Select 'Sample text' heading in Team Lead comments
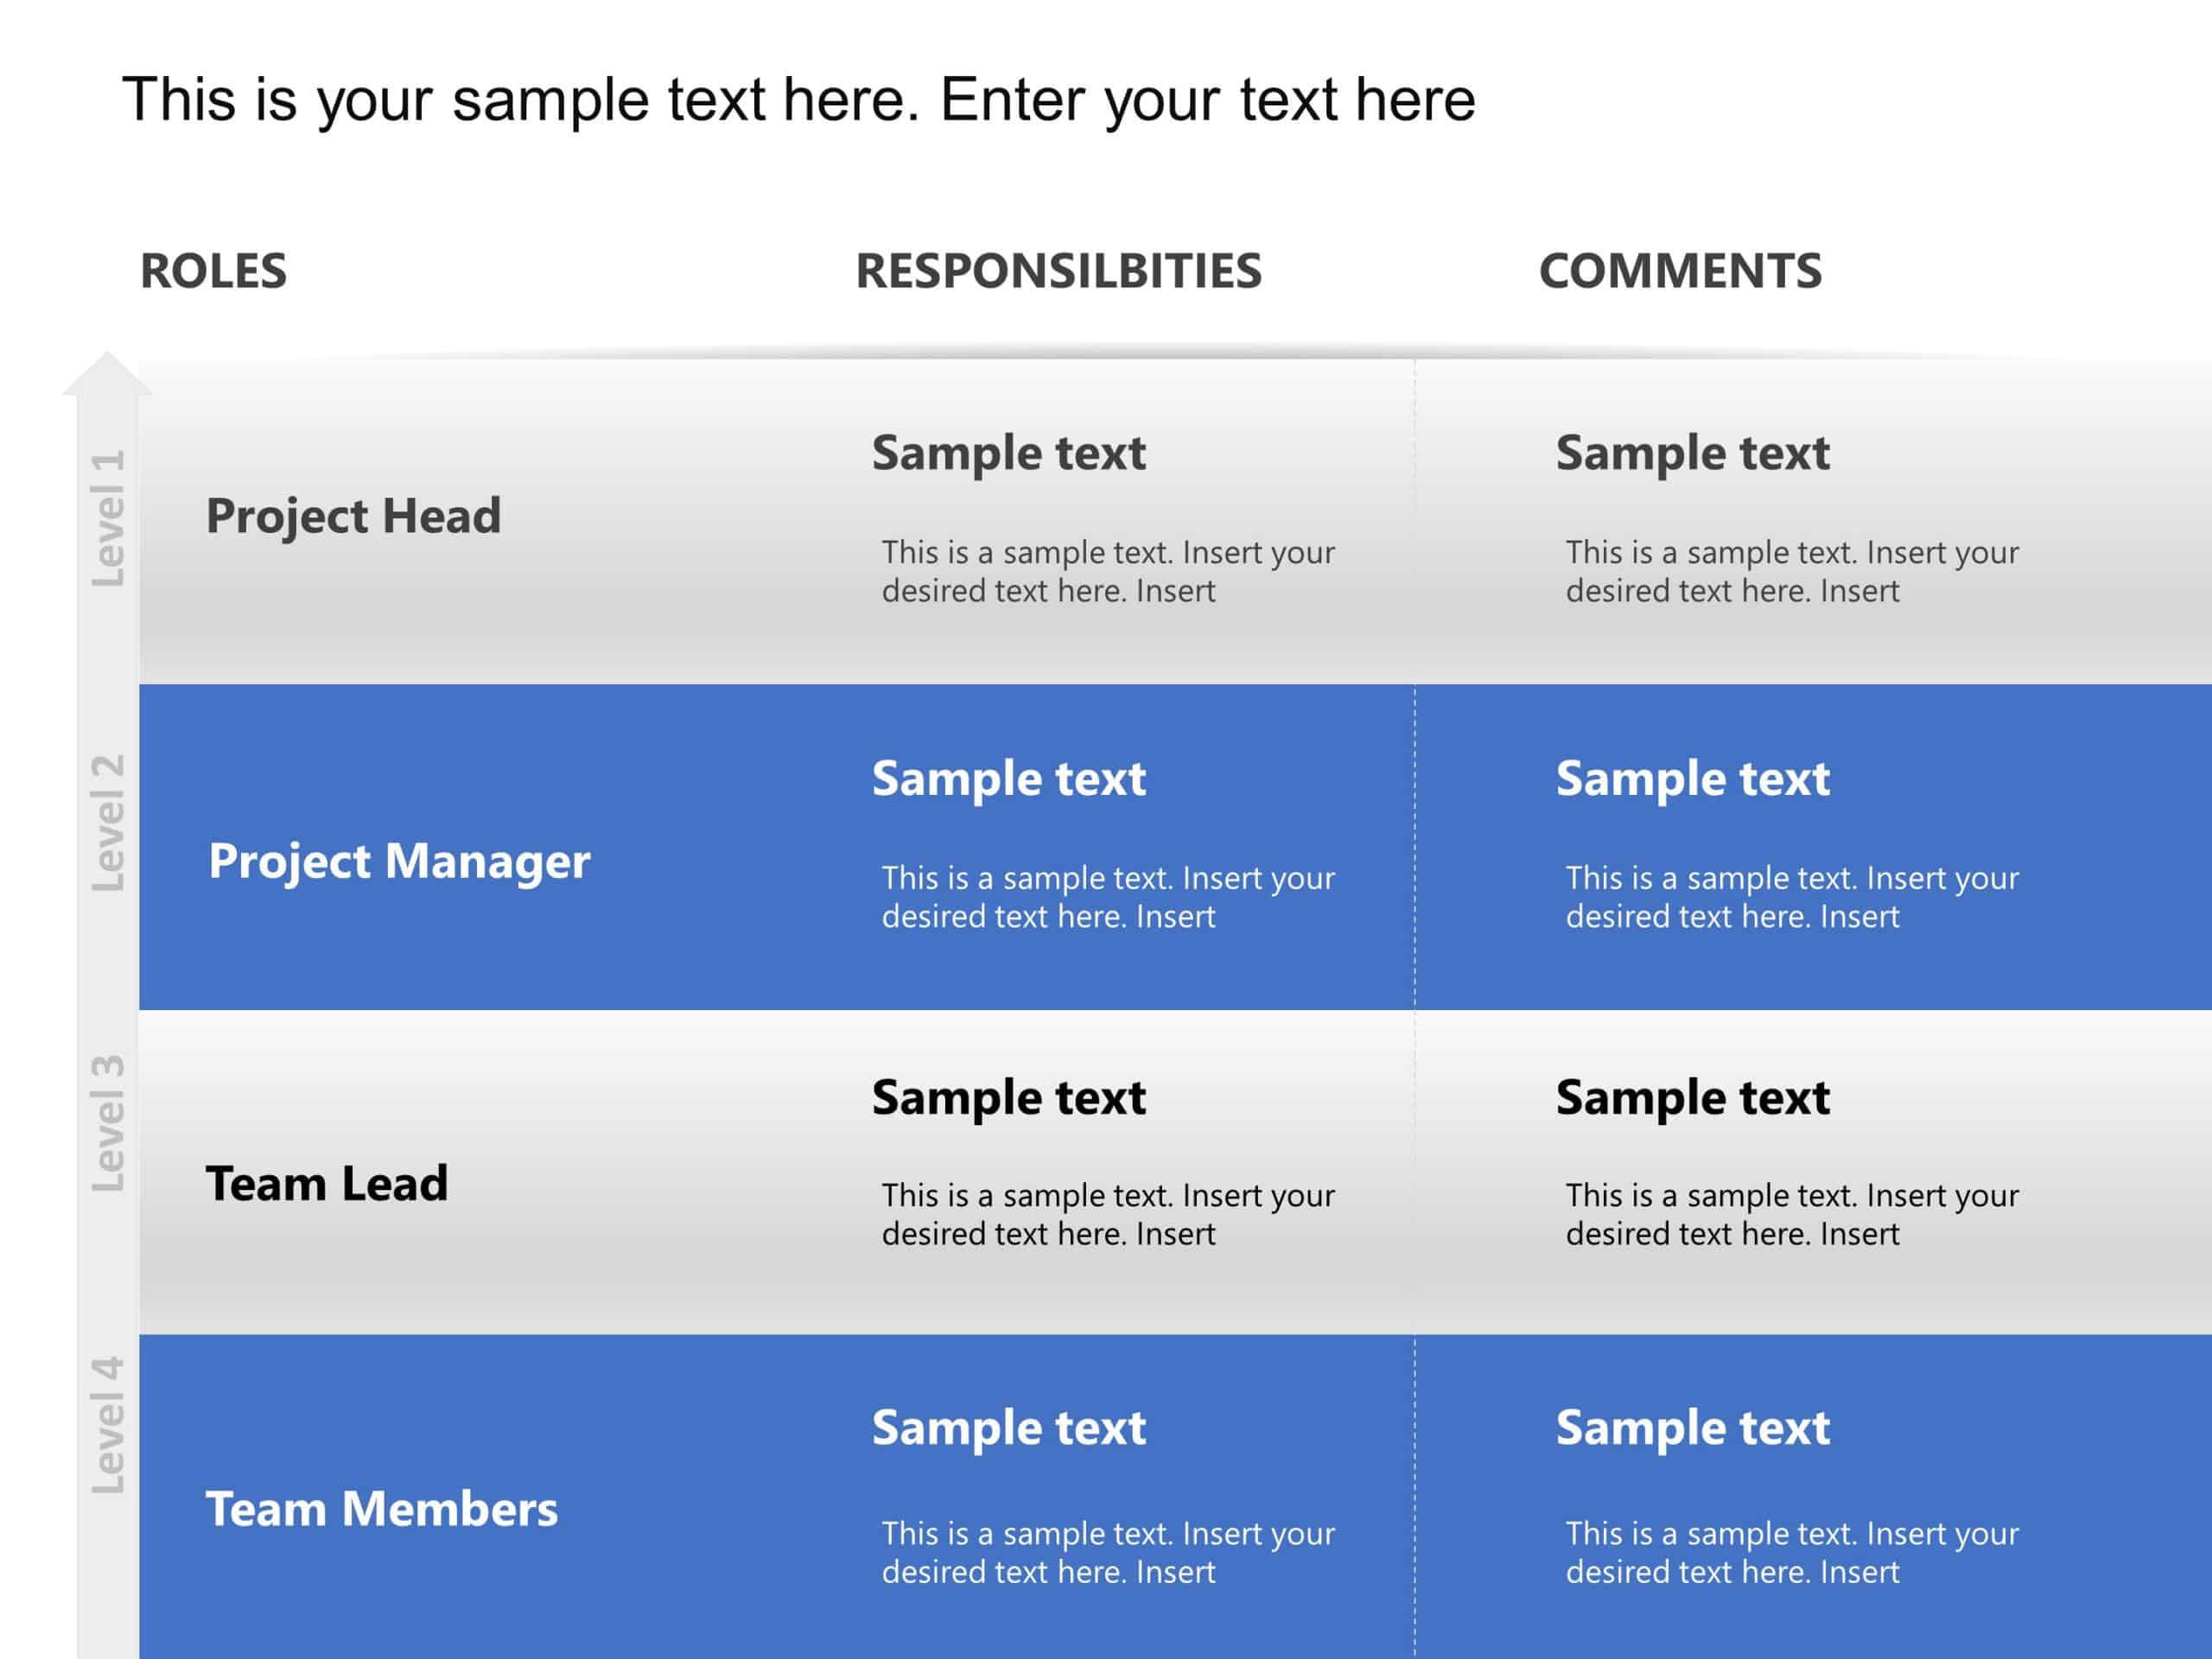Image resolution: width=2212 pixels, height=1659 pixels. 1692,1098
